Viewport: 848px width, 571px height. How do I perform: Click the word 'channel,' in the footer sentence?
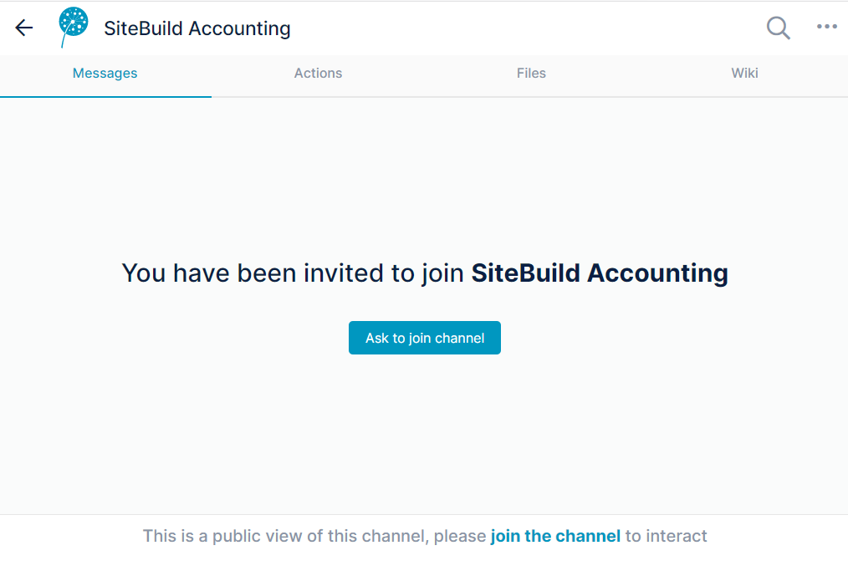point(395,536)
